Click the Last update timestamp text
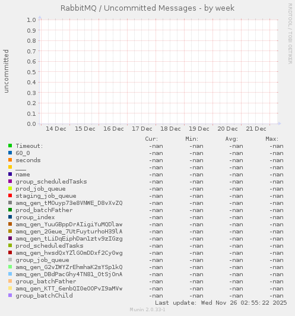295x316 pixels. 221,303
